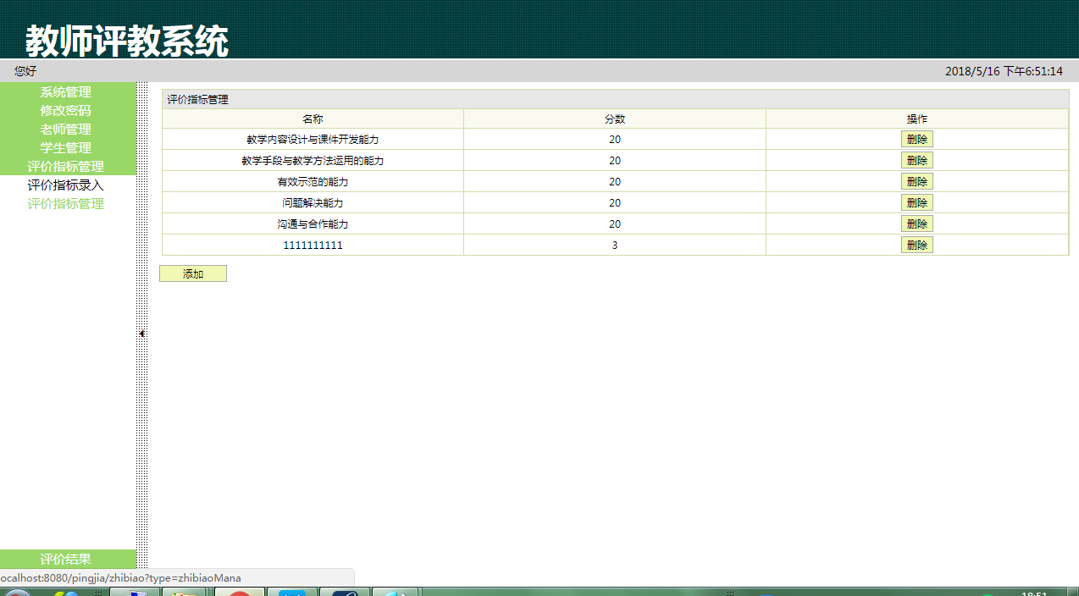The height and width of the screenshot is (596, 1079).
Task: Open the 评价结果 sidebar menu
Action: coord(68,559)
